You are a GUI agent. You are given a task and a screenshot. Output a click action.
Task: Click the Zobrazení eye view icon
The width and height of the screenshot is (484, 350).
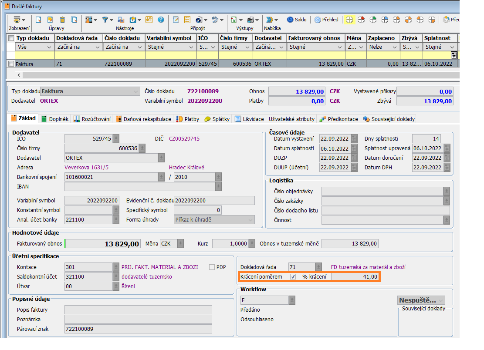click(x=17, y=20)
